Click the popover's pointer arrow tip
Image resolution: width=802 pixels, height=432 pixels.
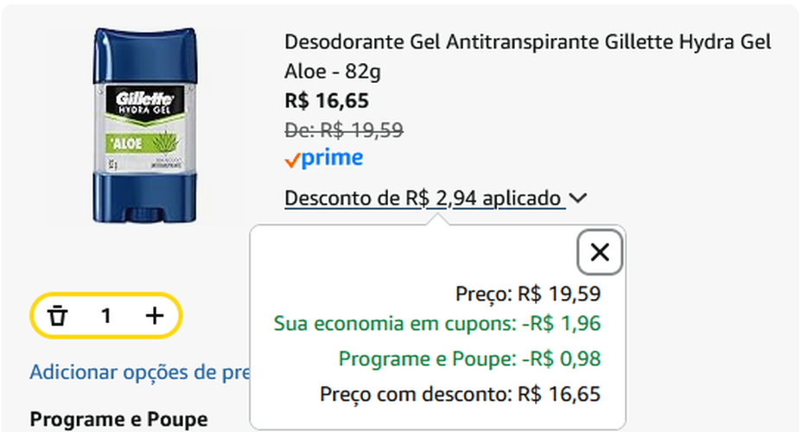coord(439,219)
